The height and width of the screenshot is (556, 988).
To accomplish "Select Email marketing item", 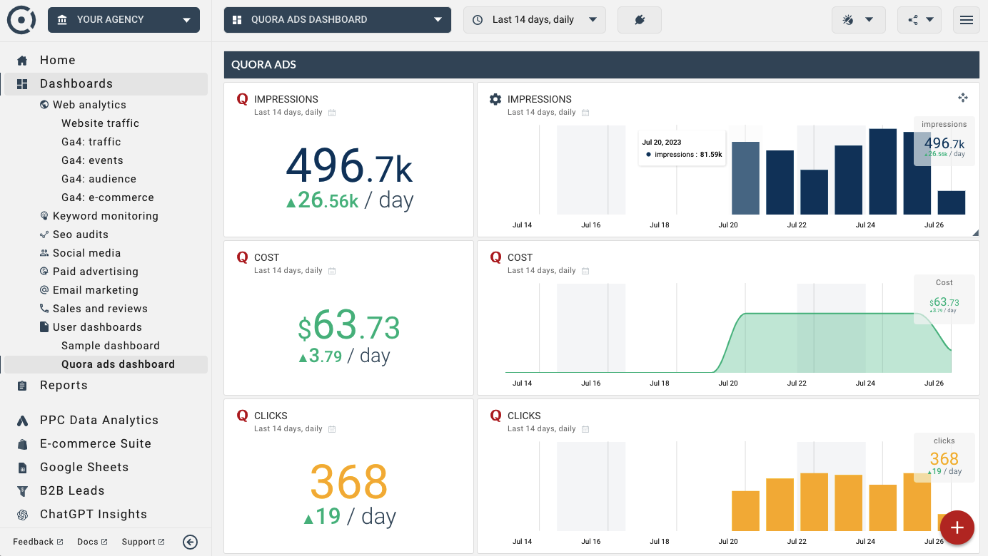I will coord(96,290).
